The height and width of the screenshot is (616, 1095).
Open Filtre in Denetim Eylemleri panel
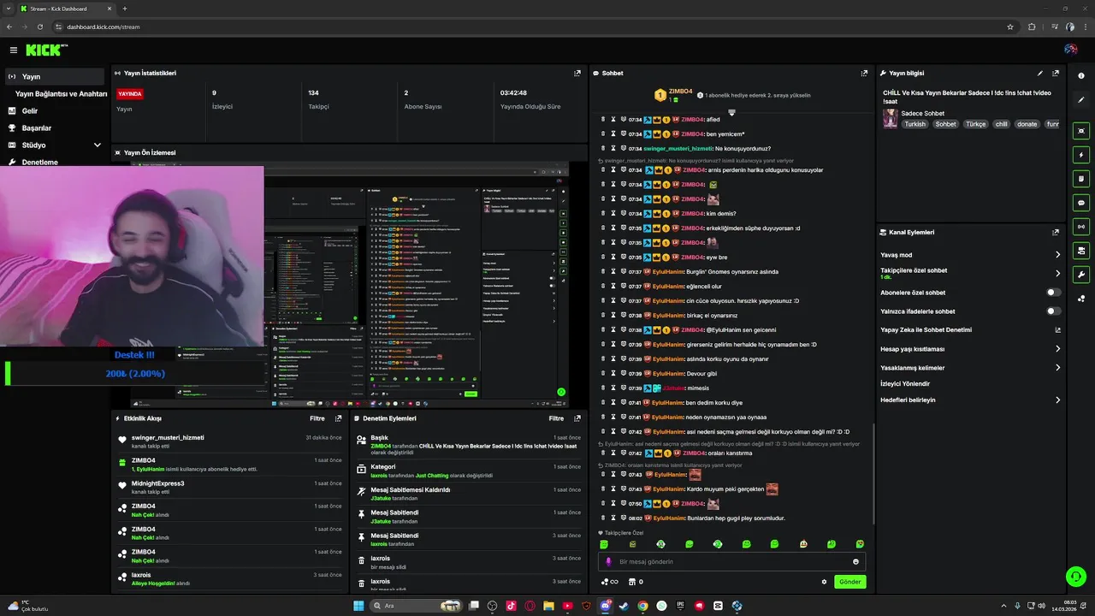point(556,418)
